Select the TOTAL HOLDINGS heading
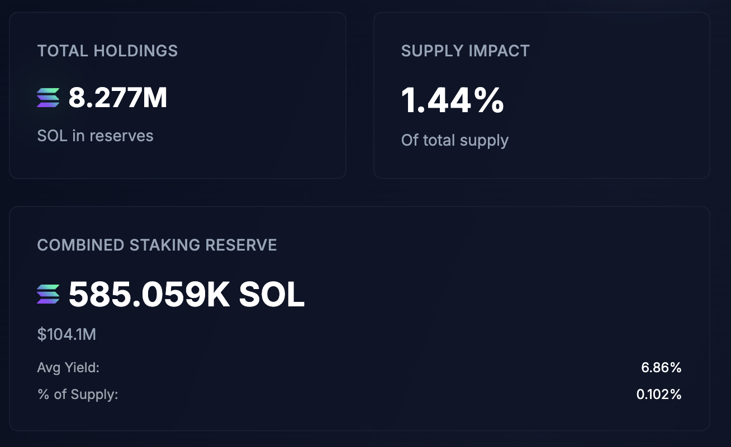This screenshot has height=447, width=731. [107, 51]
